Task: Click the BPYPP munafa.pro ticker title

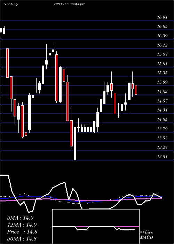Action: pos(70,4)
